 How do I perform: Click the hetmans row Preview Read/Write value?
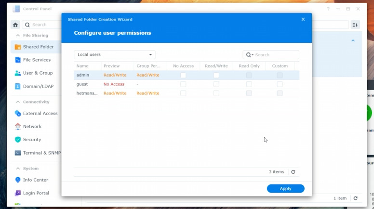coord(115,93)
